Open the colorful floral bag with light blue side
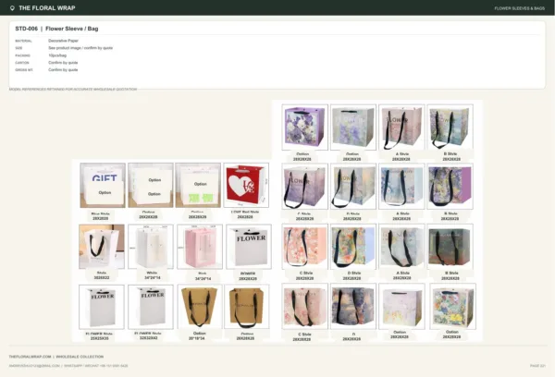Image resolution: width=555 pixels, height=377 pixels. pos(353,247)
